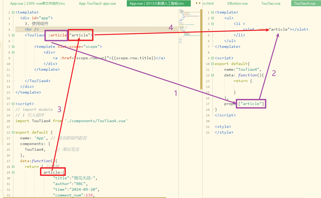Click the <div id="app"> line
This screenshot has height=198, width=321.
36,18
